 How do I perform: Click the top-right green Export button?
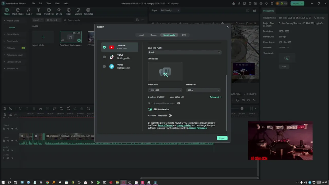point(297,3)
